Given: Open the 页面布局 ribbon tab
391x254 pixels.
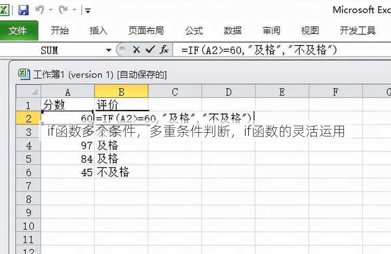Looking at the screenshot, I should [146, 31].
